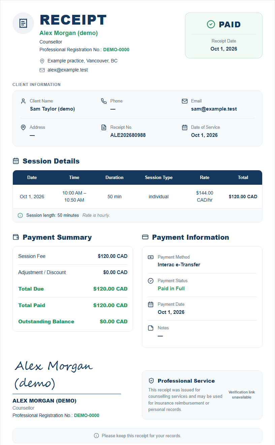Click the sam@example.test email address

214,109
